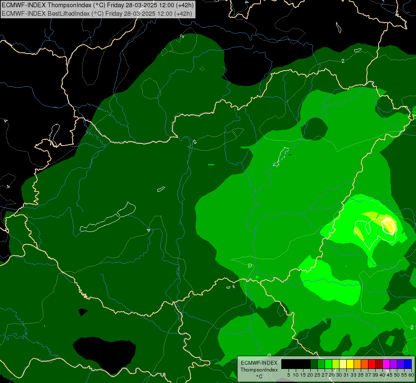The height and width of the screenshot is (383, 416).
Task: Select the yellow-green 29-30 legend swatch
Action: tap(336, 364)
